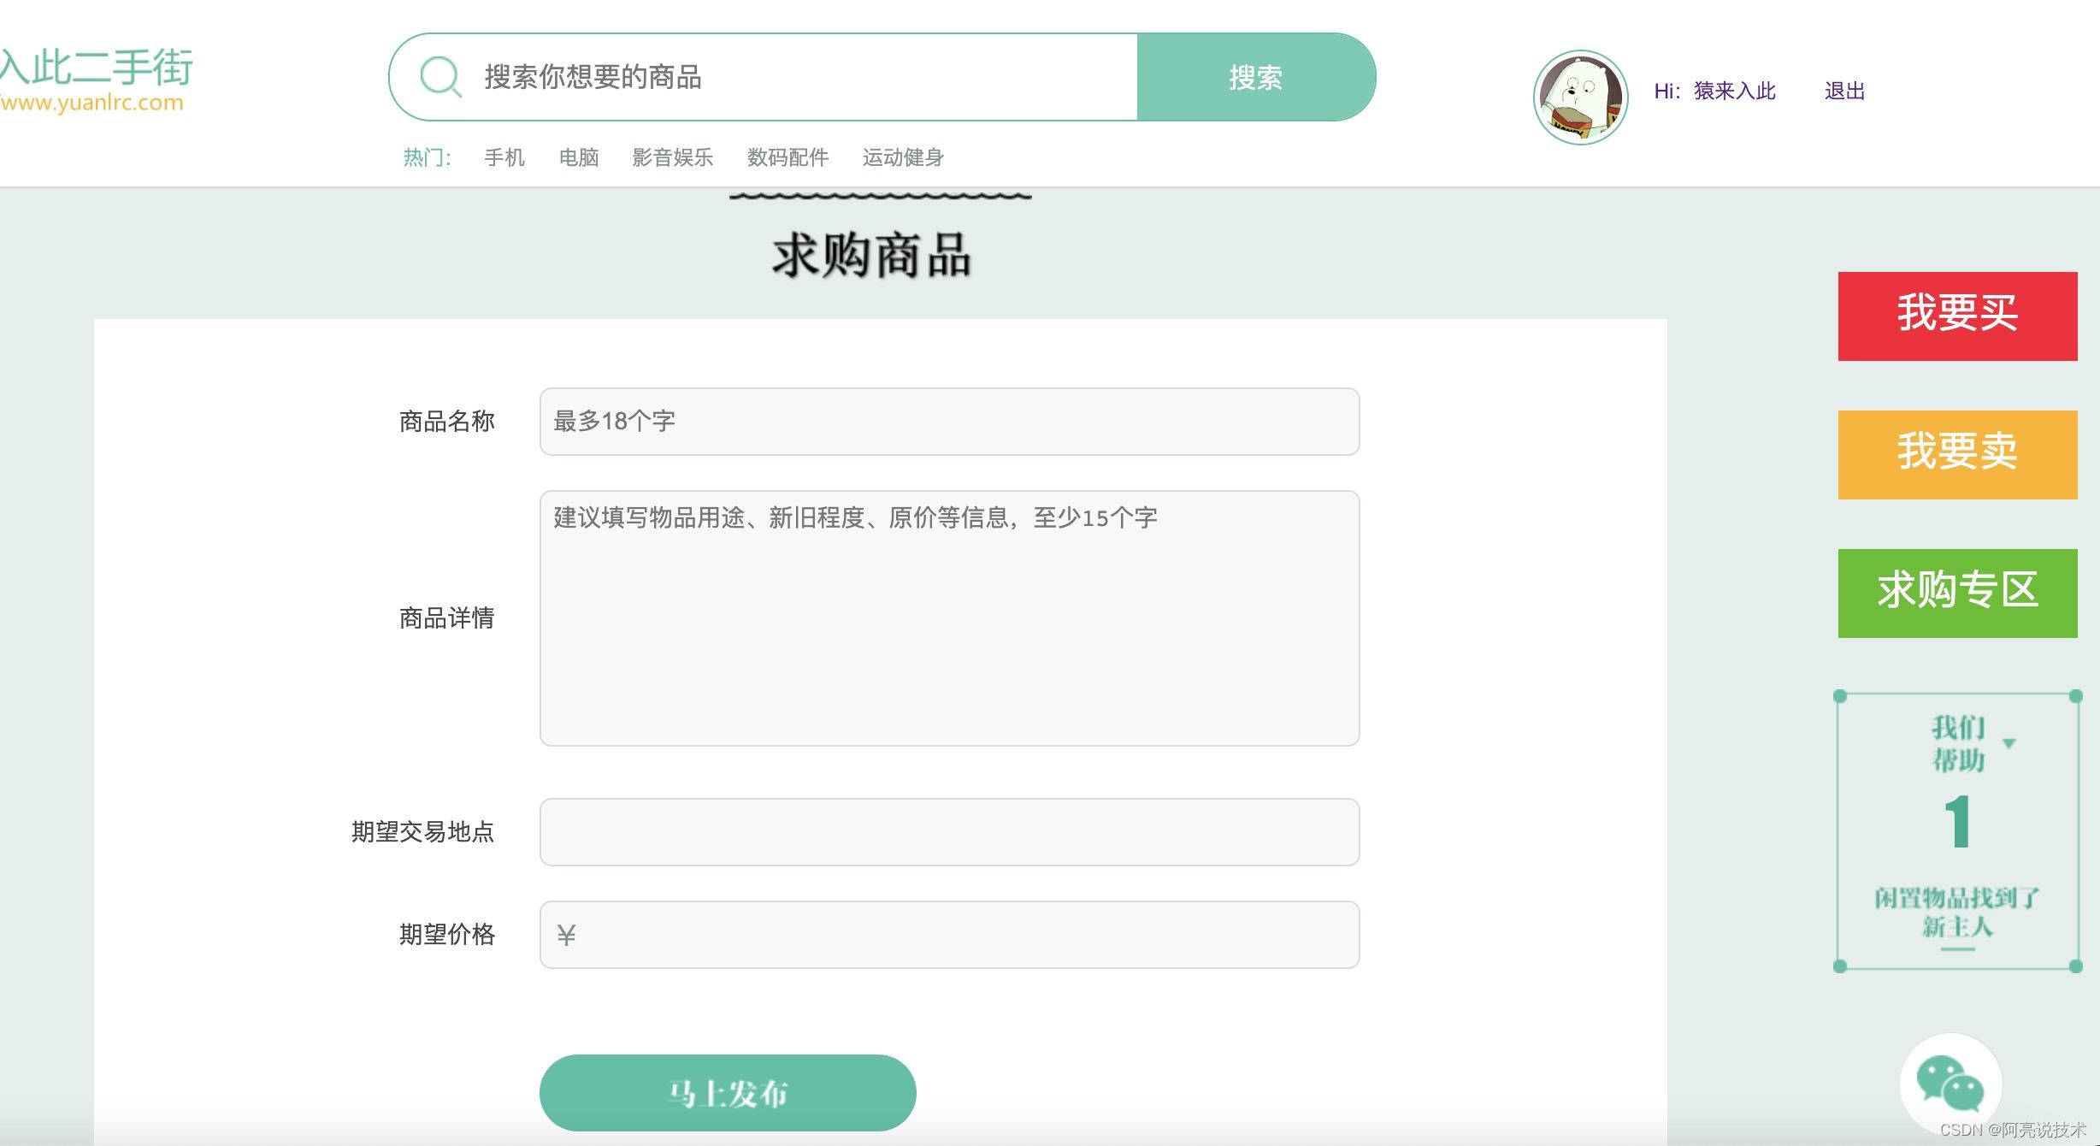Open the green 求购专区 section
The width and height of the screenshot is (2100, 1146).
[x=1957, y=593]
